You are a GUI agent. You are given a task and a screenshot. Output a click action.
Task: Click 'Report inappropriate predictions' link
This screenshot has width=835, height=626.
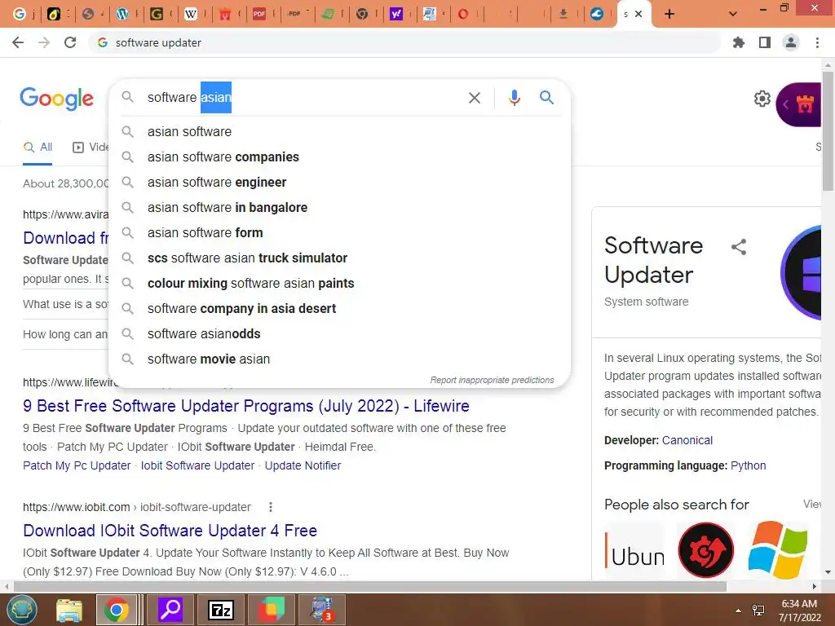coord(492,380)
